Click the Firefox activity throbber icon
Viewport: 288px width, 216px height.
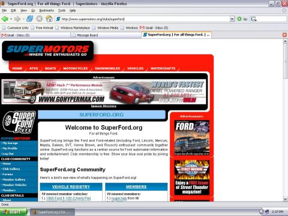(x=284, y=10)
